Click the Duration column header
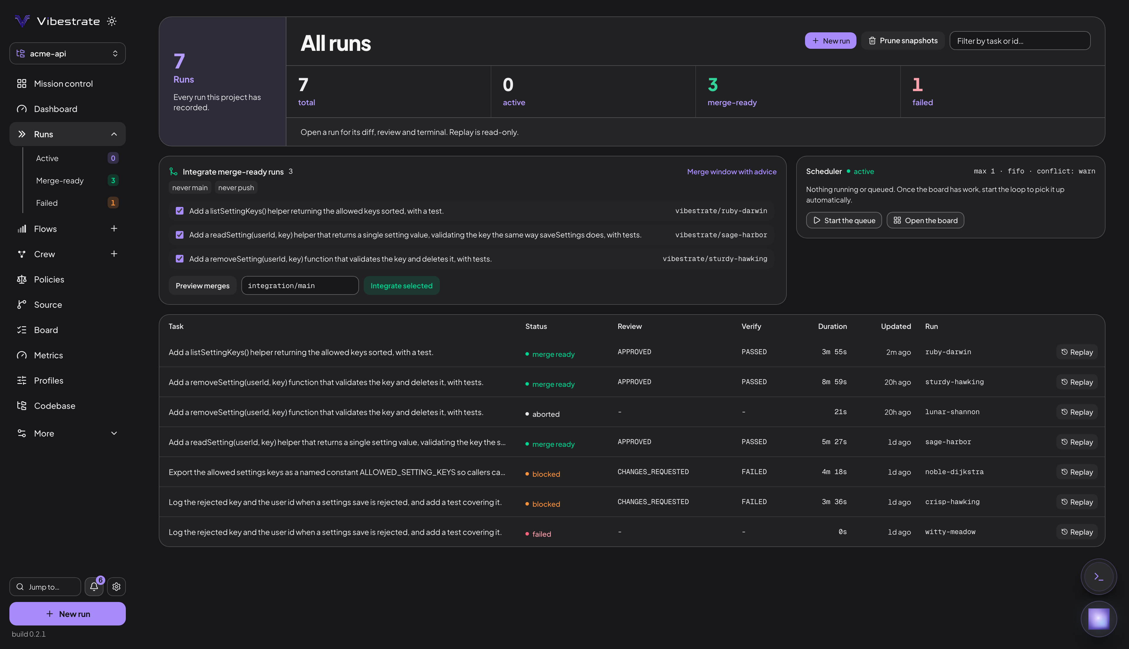1129x649 pixels. coord(832,326)
